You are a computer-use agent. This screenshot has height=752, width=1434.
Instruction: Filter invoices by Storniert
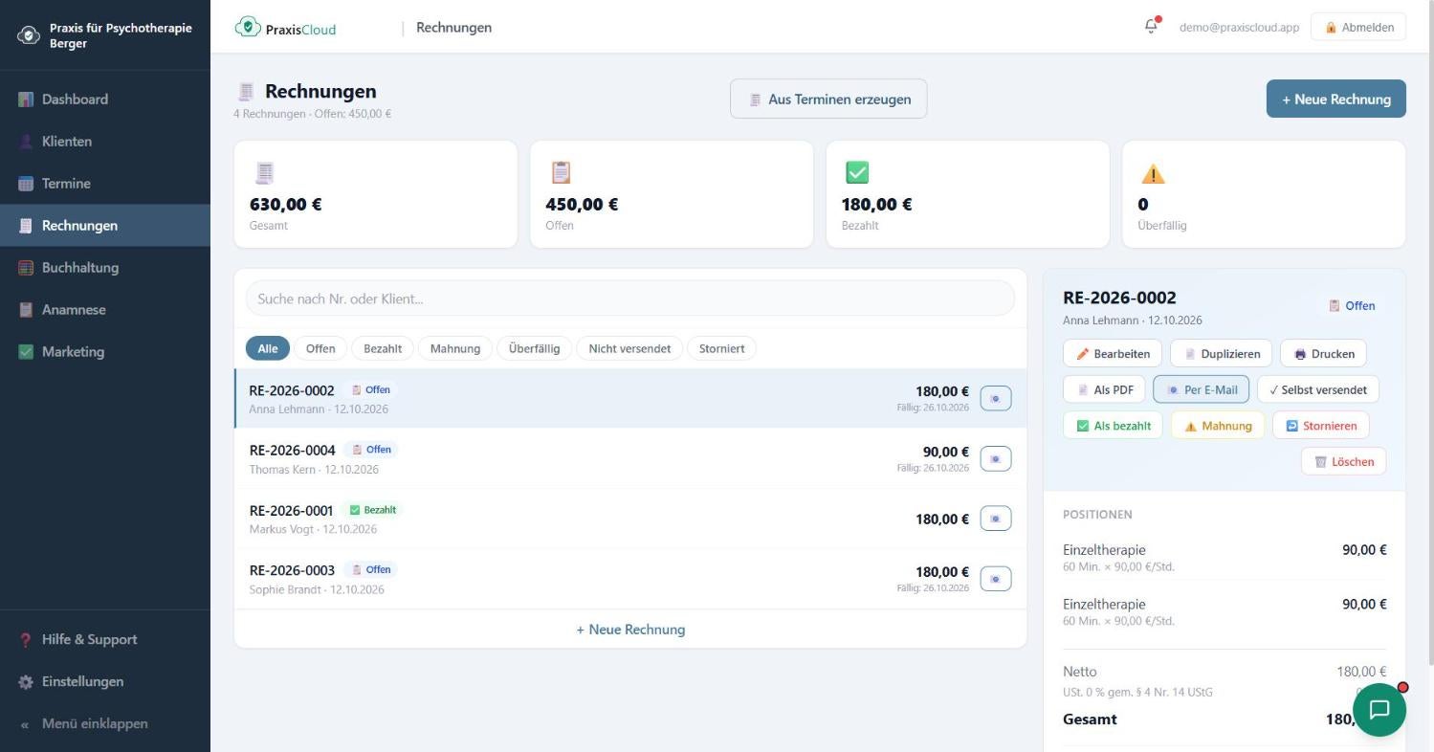721,348
